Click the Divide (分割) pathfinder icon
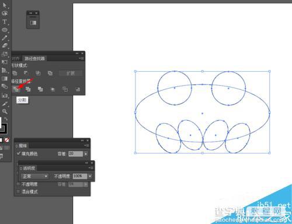 pos(16,89)
